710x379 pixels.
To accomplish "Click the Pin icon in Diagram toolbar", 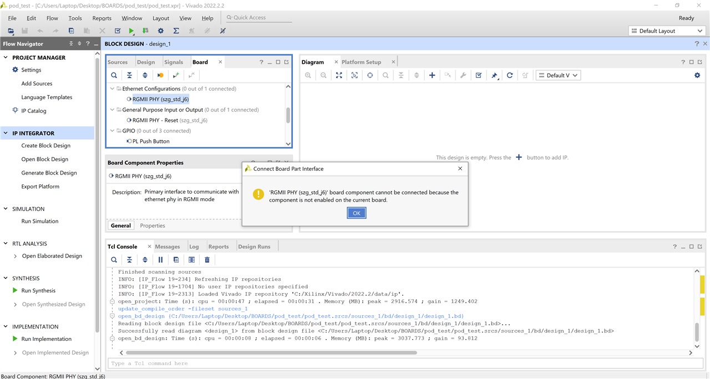I will point(494,75).
